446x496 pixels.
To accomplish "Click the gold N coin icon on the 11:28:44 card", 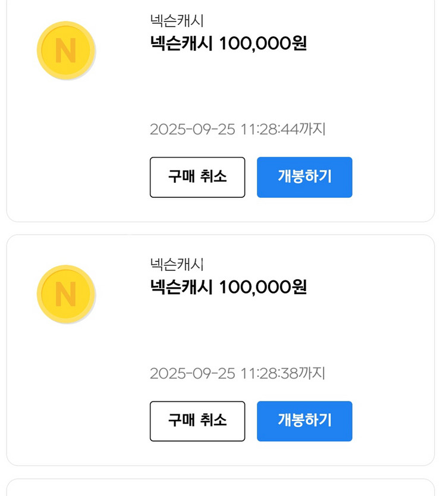I will [66, 51].
